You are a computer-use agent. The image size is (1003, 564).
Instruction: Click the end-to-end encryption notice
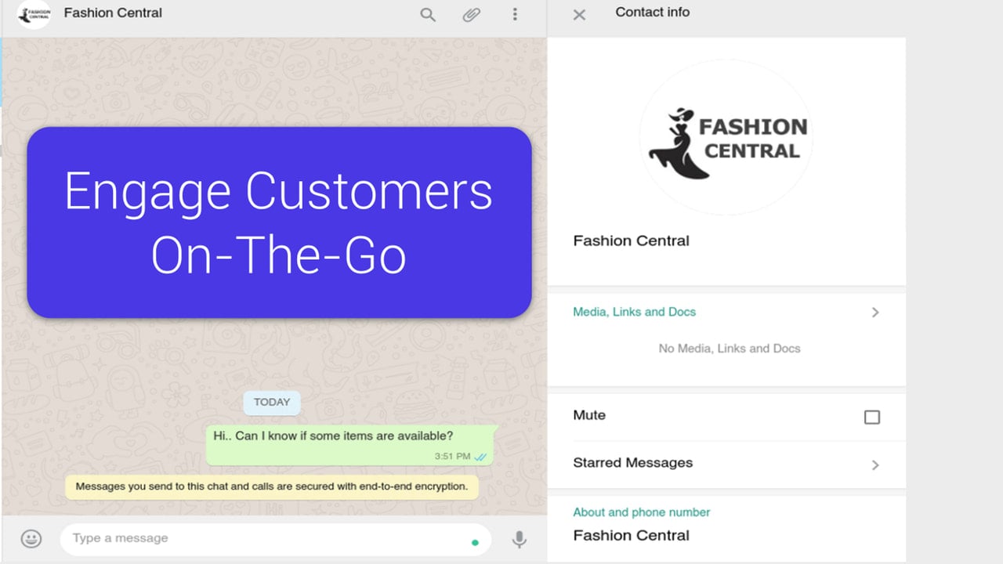tap(272, 486)
